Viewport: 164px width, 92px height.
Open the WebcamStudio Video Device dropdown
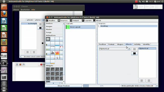(157, 86)
